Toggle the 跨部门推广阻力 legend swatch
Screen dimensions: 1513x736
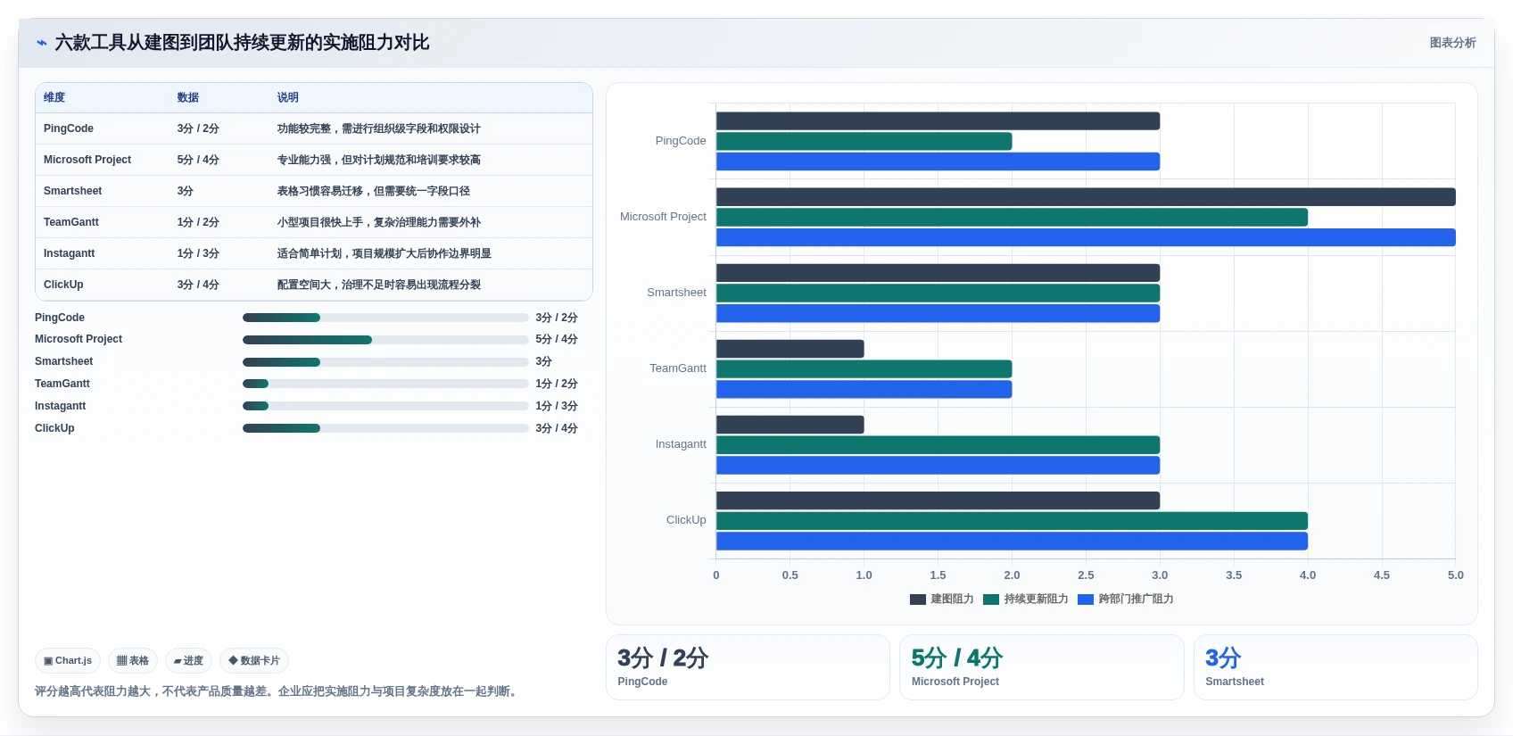pos(1086,600)
